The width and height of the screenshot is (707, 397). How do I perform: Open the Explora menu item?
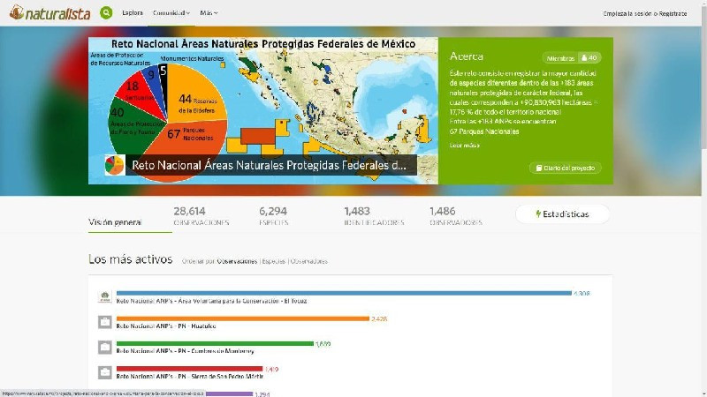click(x=133, y=13)
